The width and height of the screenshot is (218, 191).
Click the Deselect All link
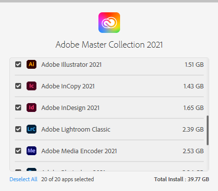24,179
